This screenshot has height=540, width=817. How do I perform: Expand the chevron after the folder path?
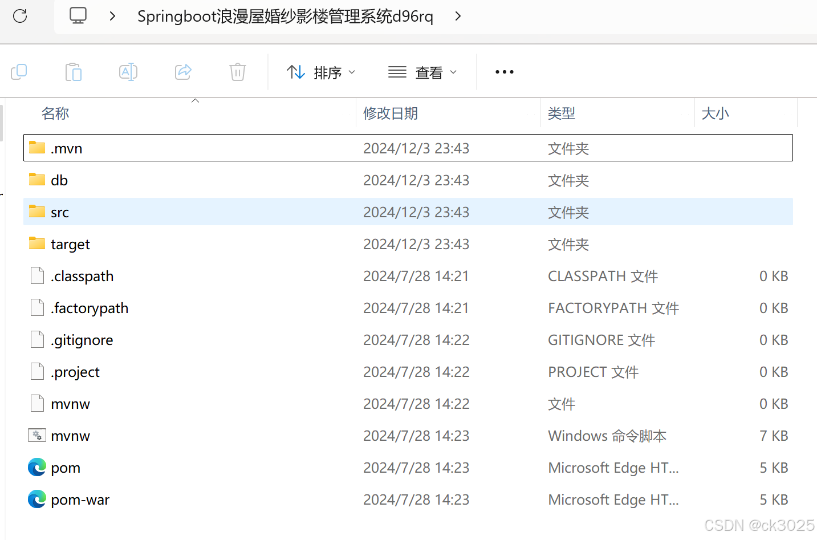(457, 16)
